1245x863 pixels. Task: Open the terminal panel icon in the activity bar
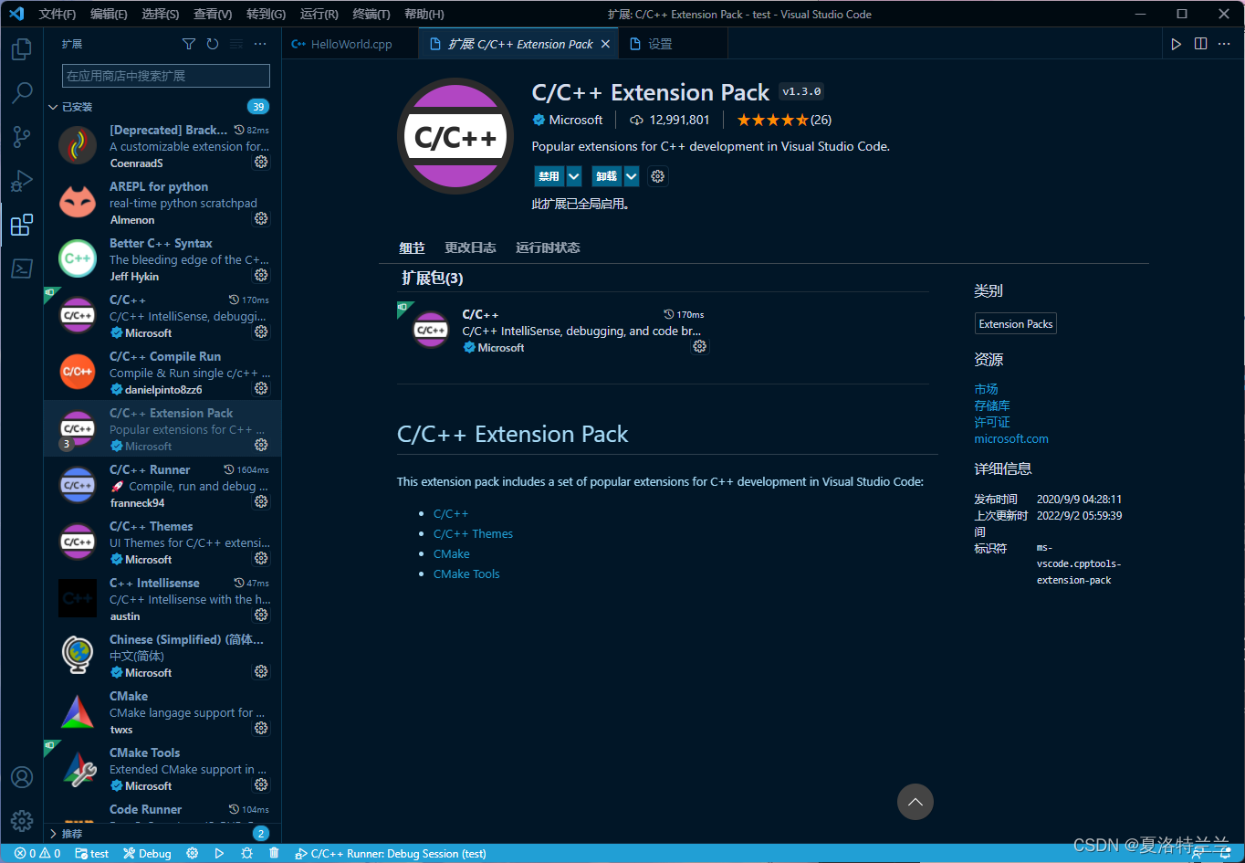[22, 268]
